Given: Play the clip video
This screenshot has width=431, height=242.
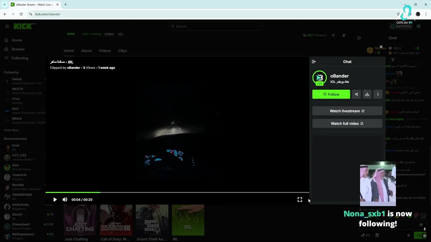Looking at the screenshot, I should (x=55, y=200).
